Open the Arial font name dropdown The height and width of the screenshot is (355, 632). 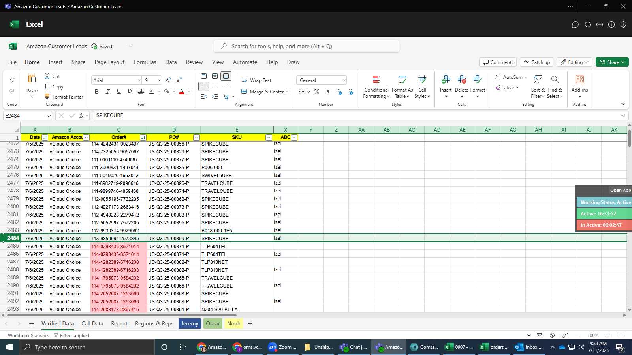pyautogui.click(x=139, y=80)
